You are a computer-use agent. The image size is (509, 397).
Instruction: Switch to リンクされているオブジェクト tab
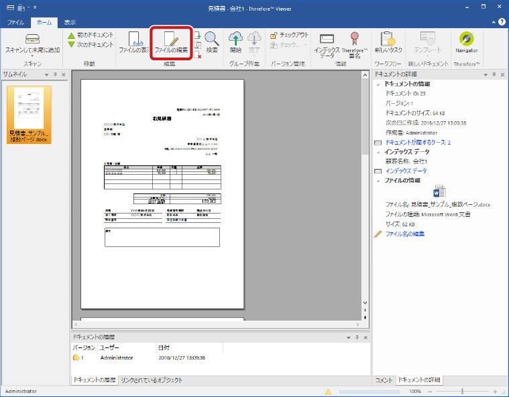(152, 380)
